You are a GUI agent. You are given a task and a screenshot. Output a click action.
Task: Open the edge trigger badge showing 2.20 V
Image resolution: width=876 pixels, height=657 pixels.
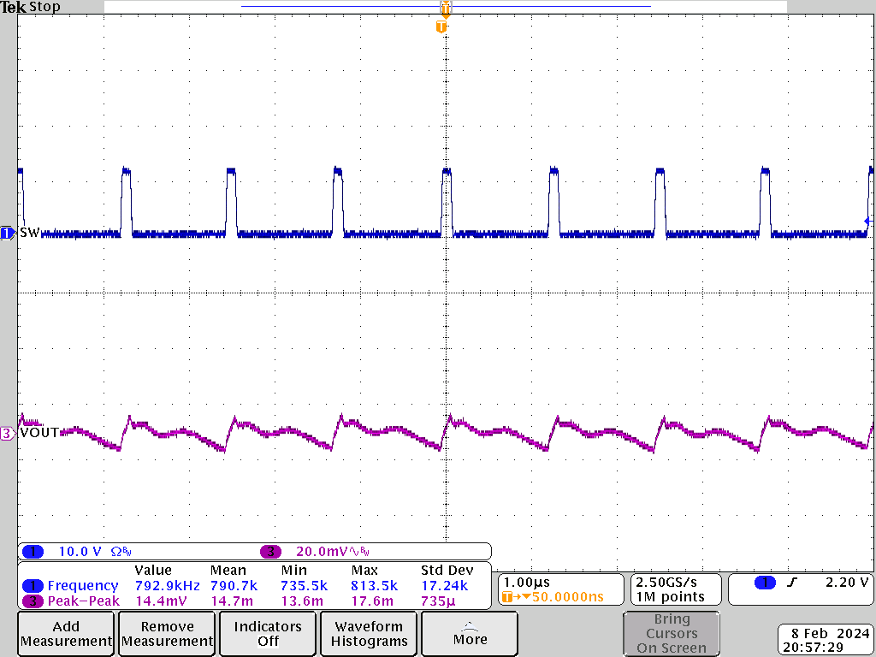(x=800, y=589)
